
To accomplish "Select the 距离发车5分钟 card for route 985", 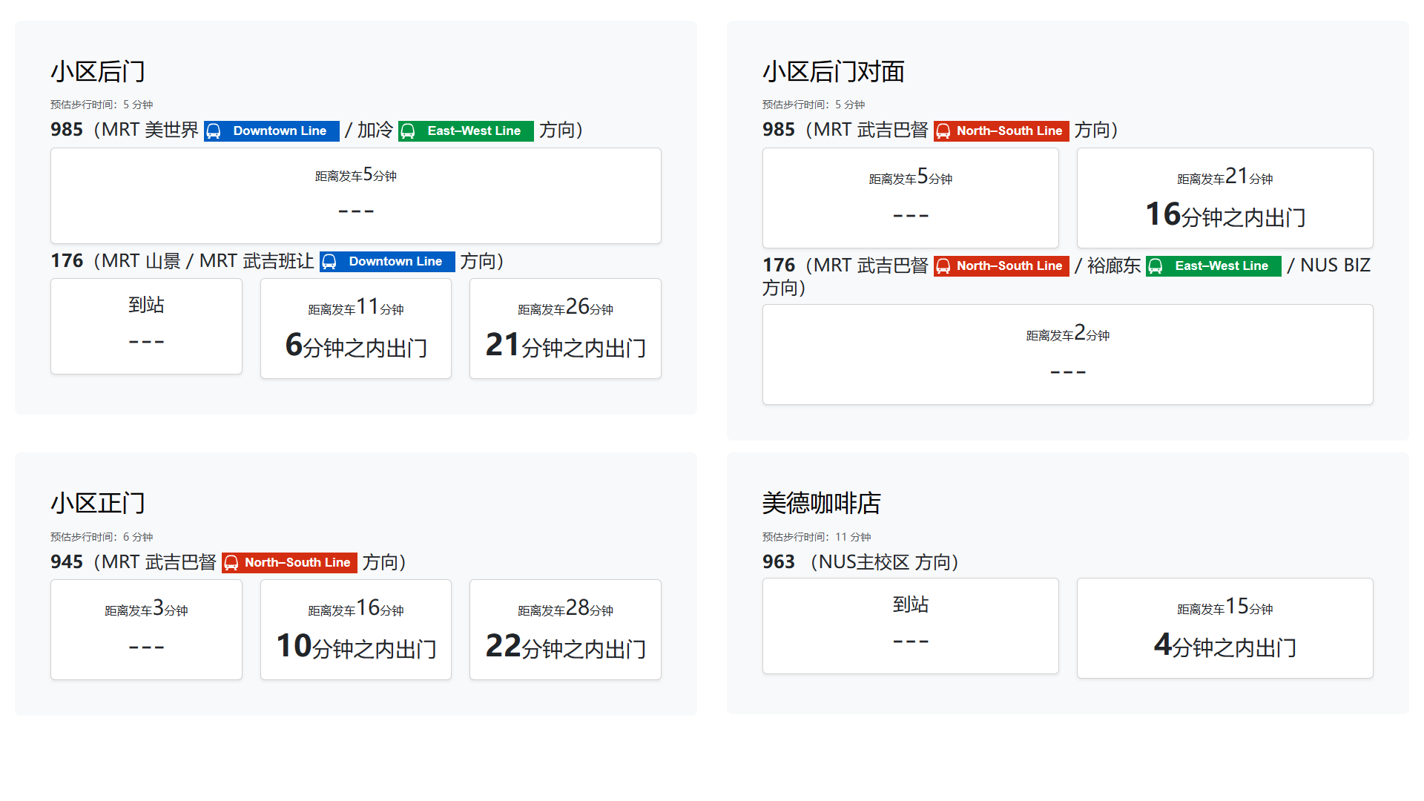I will [355, 195].
